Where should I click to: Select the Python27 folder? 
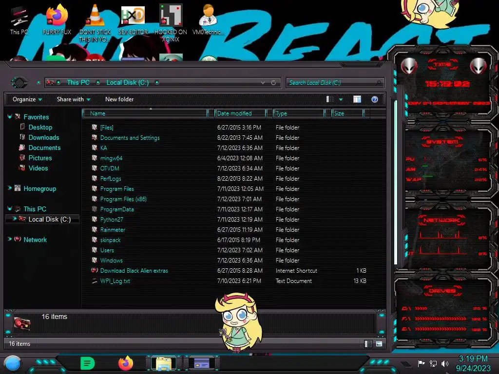112,220
